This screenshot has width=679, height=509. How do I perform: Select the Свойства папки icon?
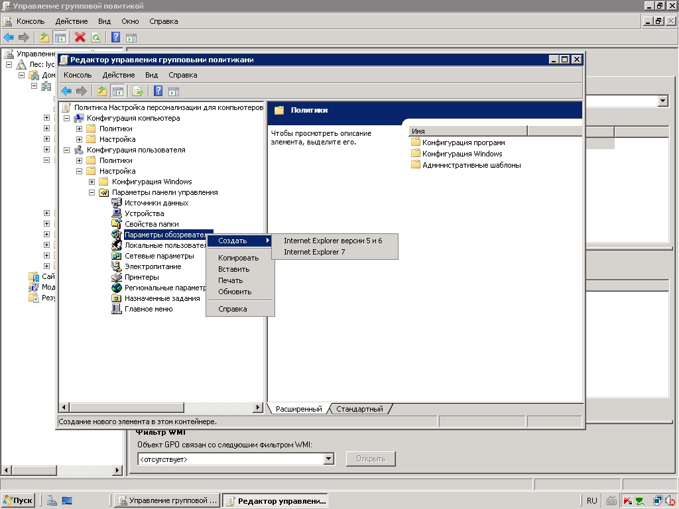[x=117, y=224]
